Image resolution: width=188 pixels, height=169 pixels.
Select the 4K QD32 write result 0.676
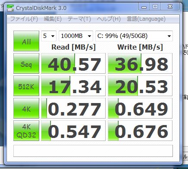coord(140,131)
